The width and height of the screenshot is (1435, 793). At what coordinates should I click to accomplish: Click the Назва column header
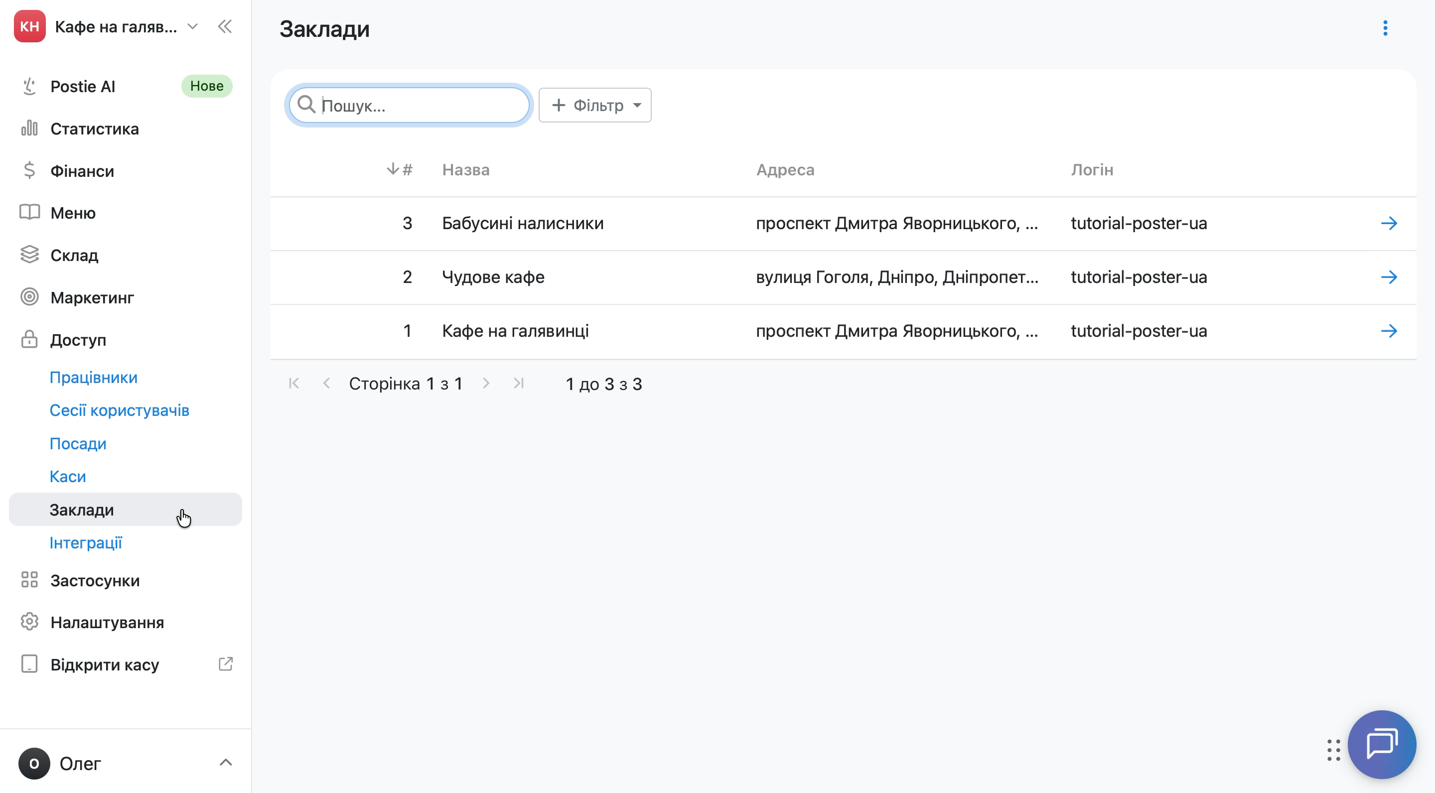coord(466,169)
